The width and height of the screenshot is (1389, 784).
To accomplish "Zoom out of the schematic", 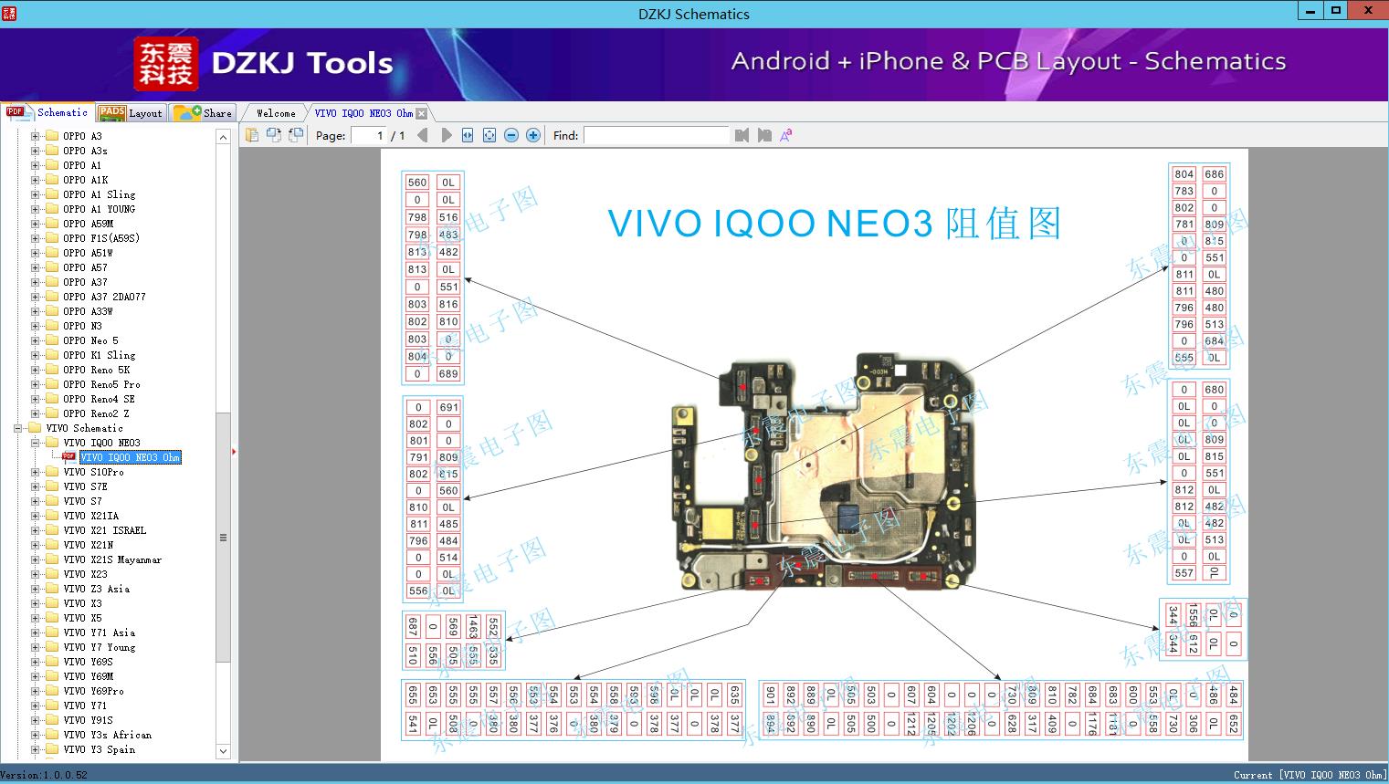I will 511,135.
